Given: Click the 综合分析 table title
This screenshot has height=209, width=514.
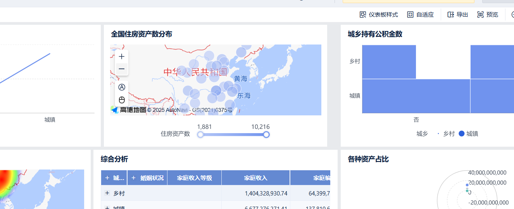Looking at the screenshot, I should pyautogui.click(x=114, y=159).
